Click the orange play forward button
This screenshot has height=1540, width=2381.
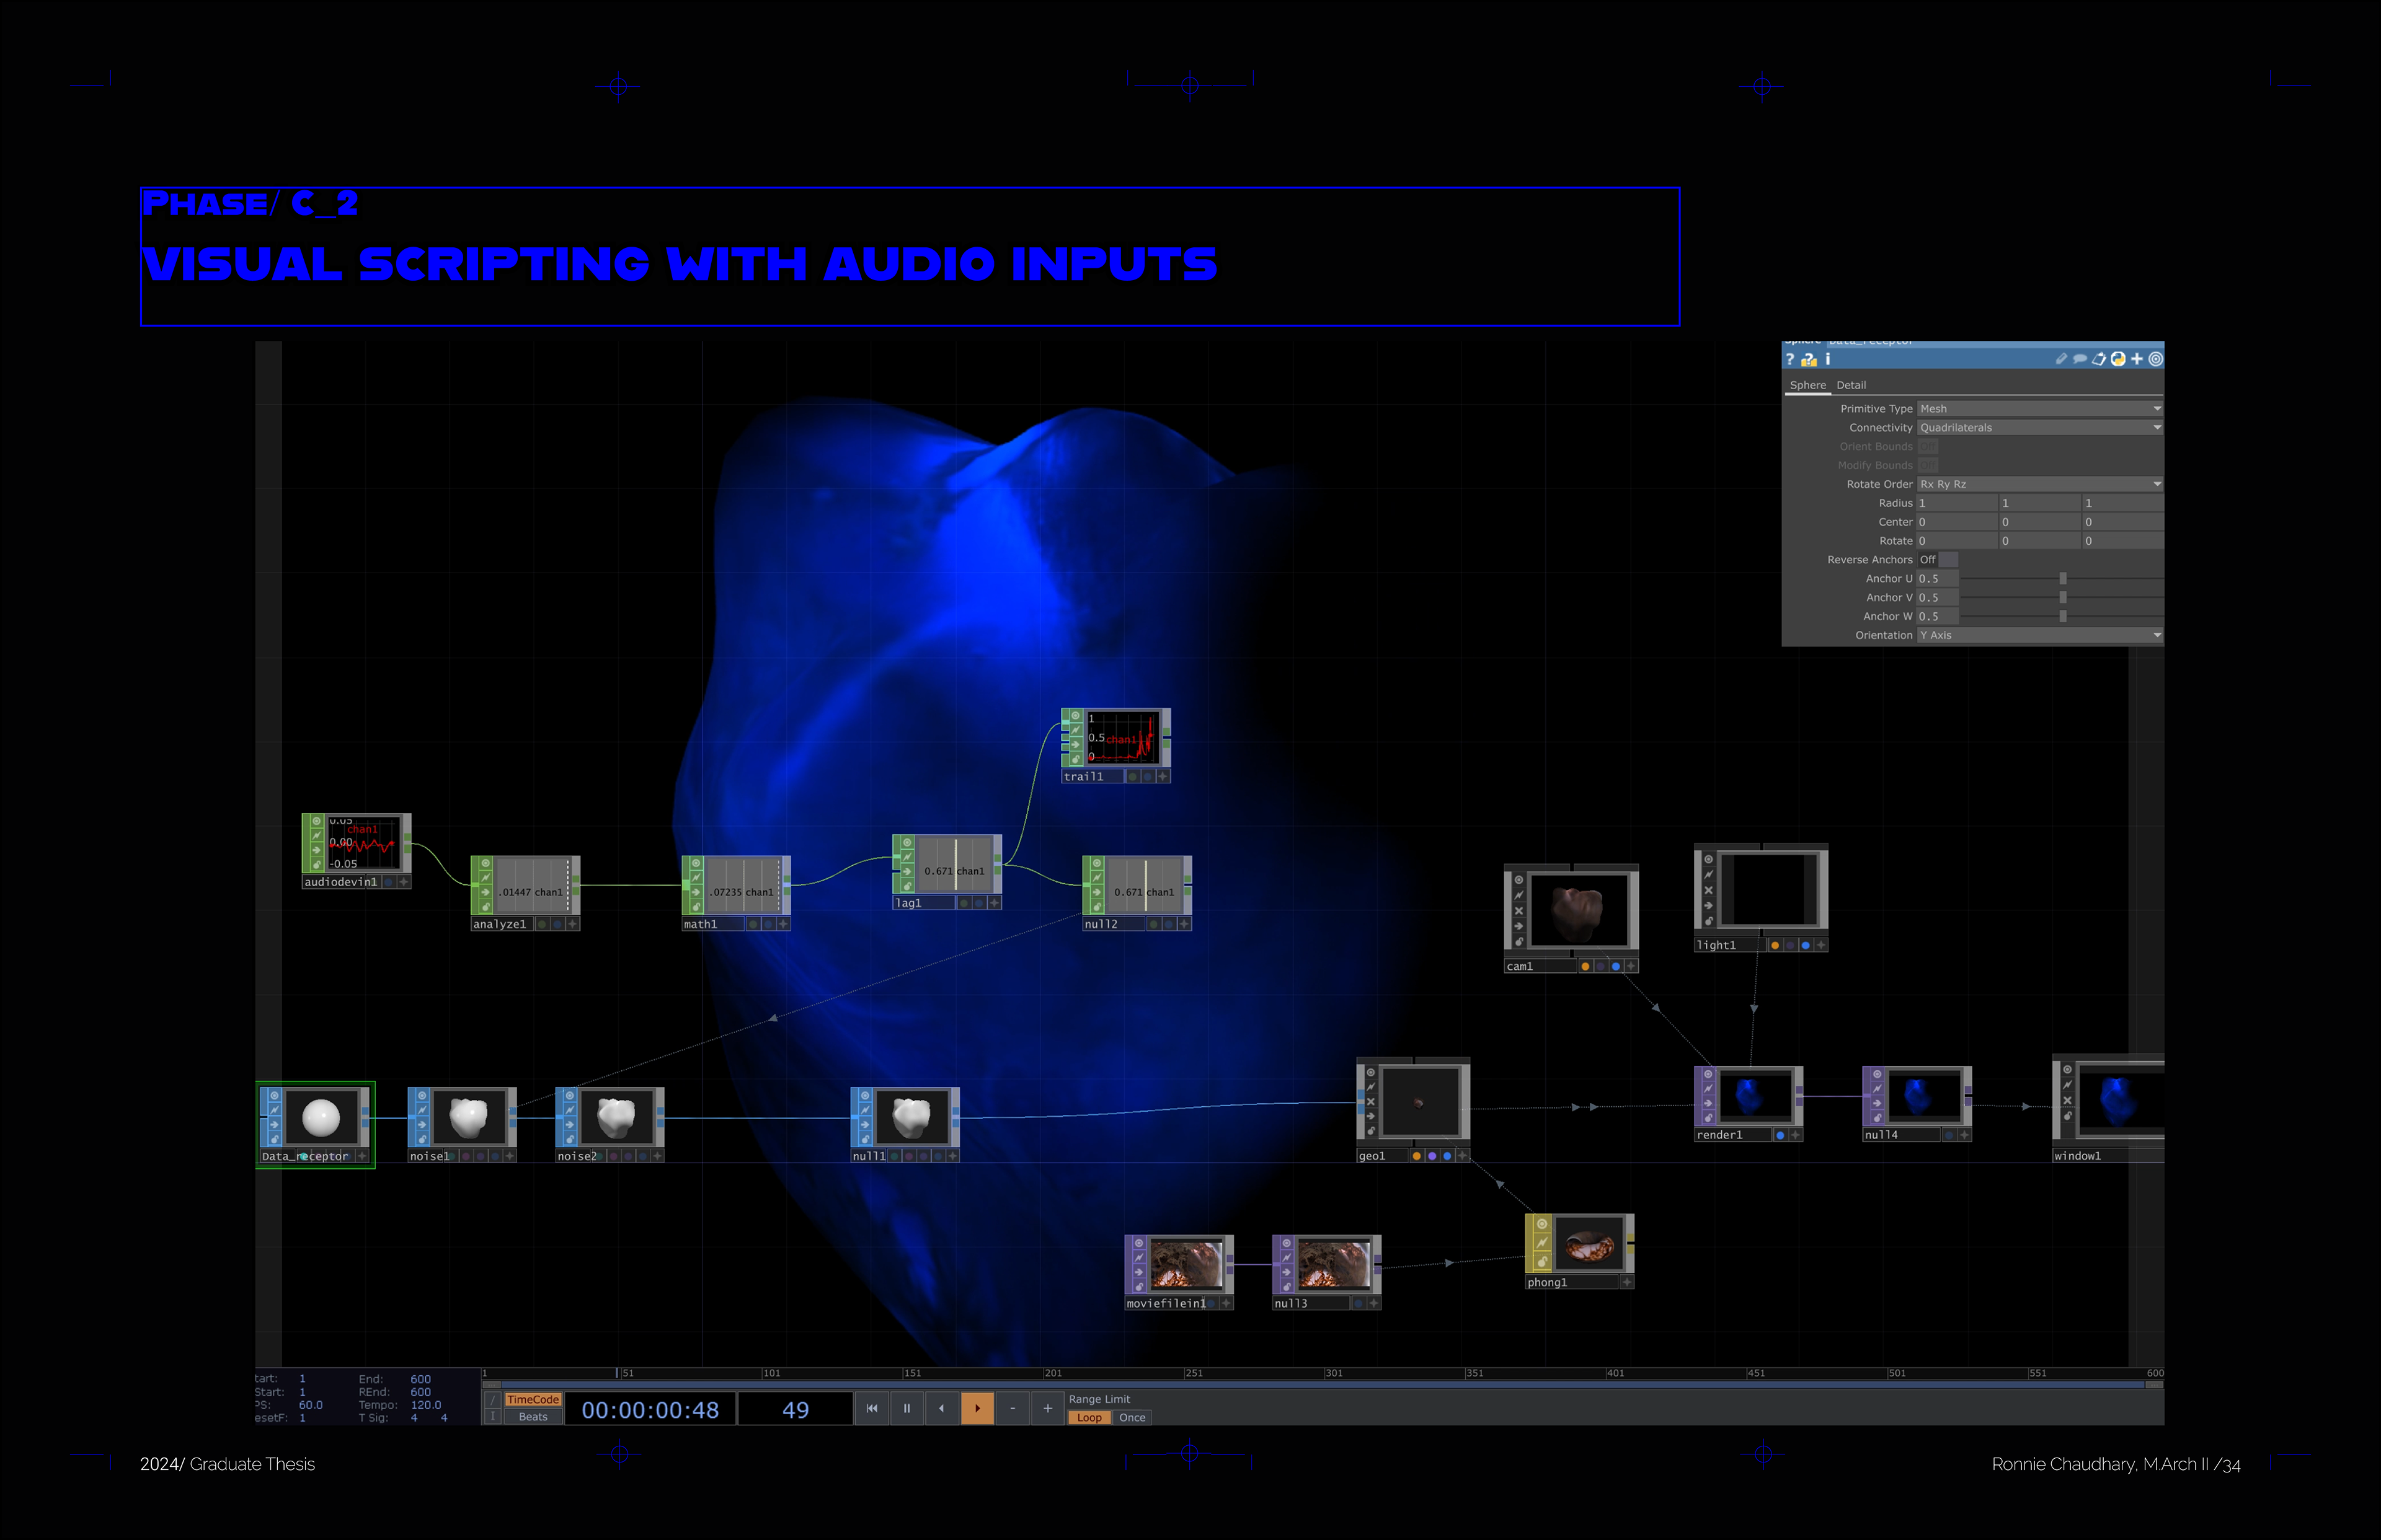click(x=977, y=1408)
